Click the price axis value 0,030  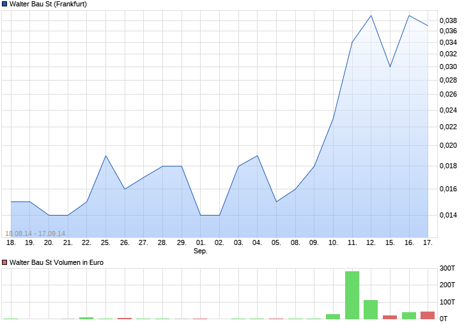click(448, 67)
